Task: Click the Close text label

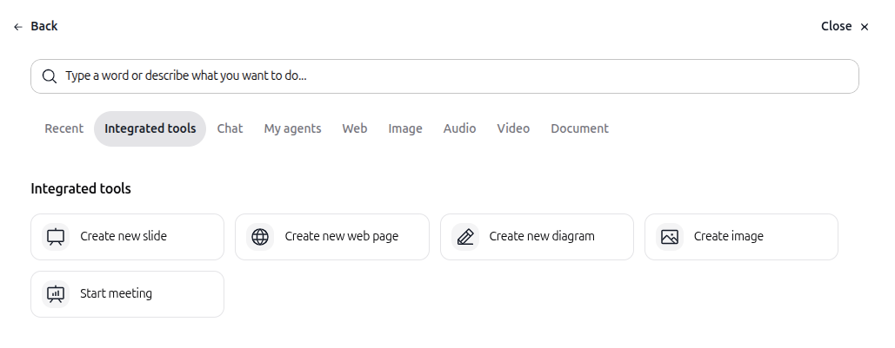Action: pyautogui.click(x=836, y=26)
